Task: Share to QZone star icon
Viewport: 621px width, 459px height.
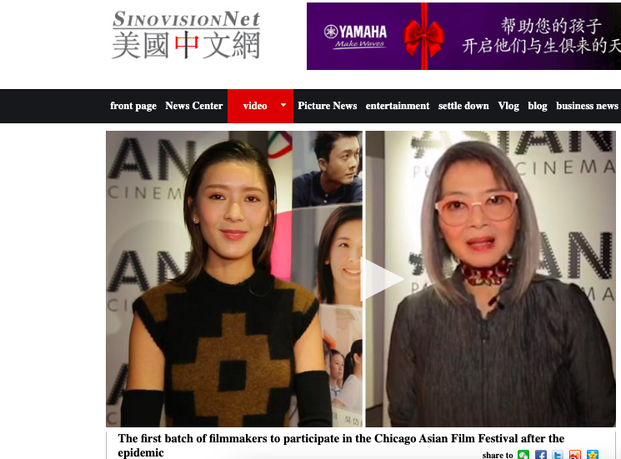Action: point(593,455)
